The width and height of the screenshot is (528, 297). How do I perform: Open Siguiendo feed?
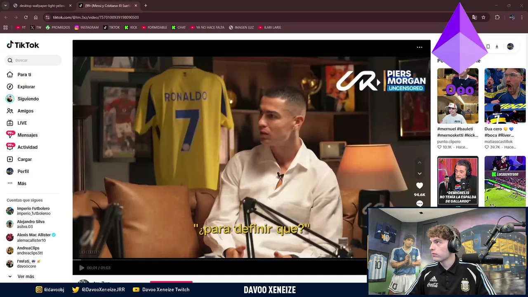coord(28,99)
